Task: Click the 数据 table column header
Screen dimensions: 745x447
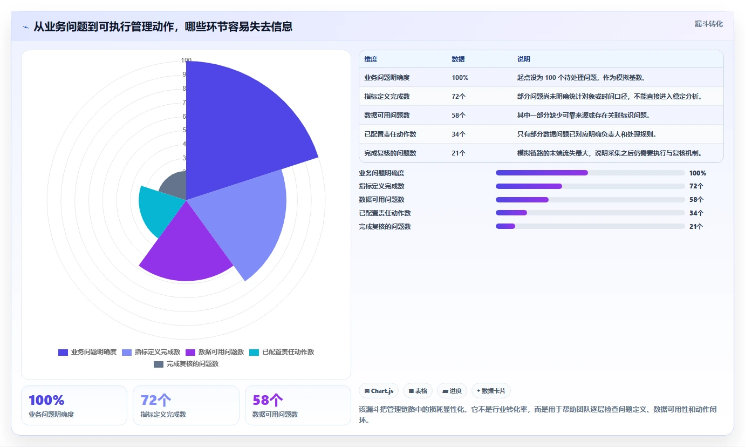Action: pyautogui.click(x=458, y=59)
